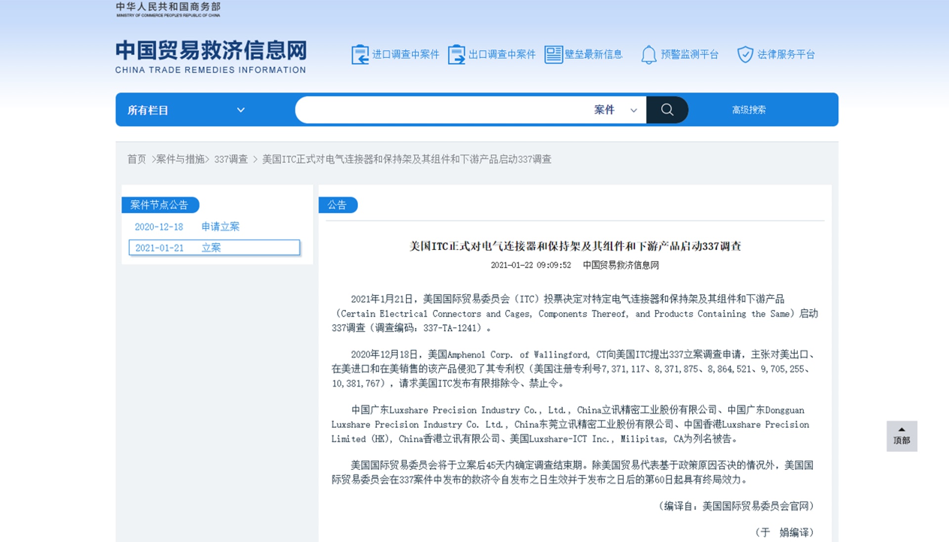Go to 案件与措施 in the breadcrumb

tap(180, 159)
